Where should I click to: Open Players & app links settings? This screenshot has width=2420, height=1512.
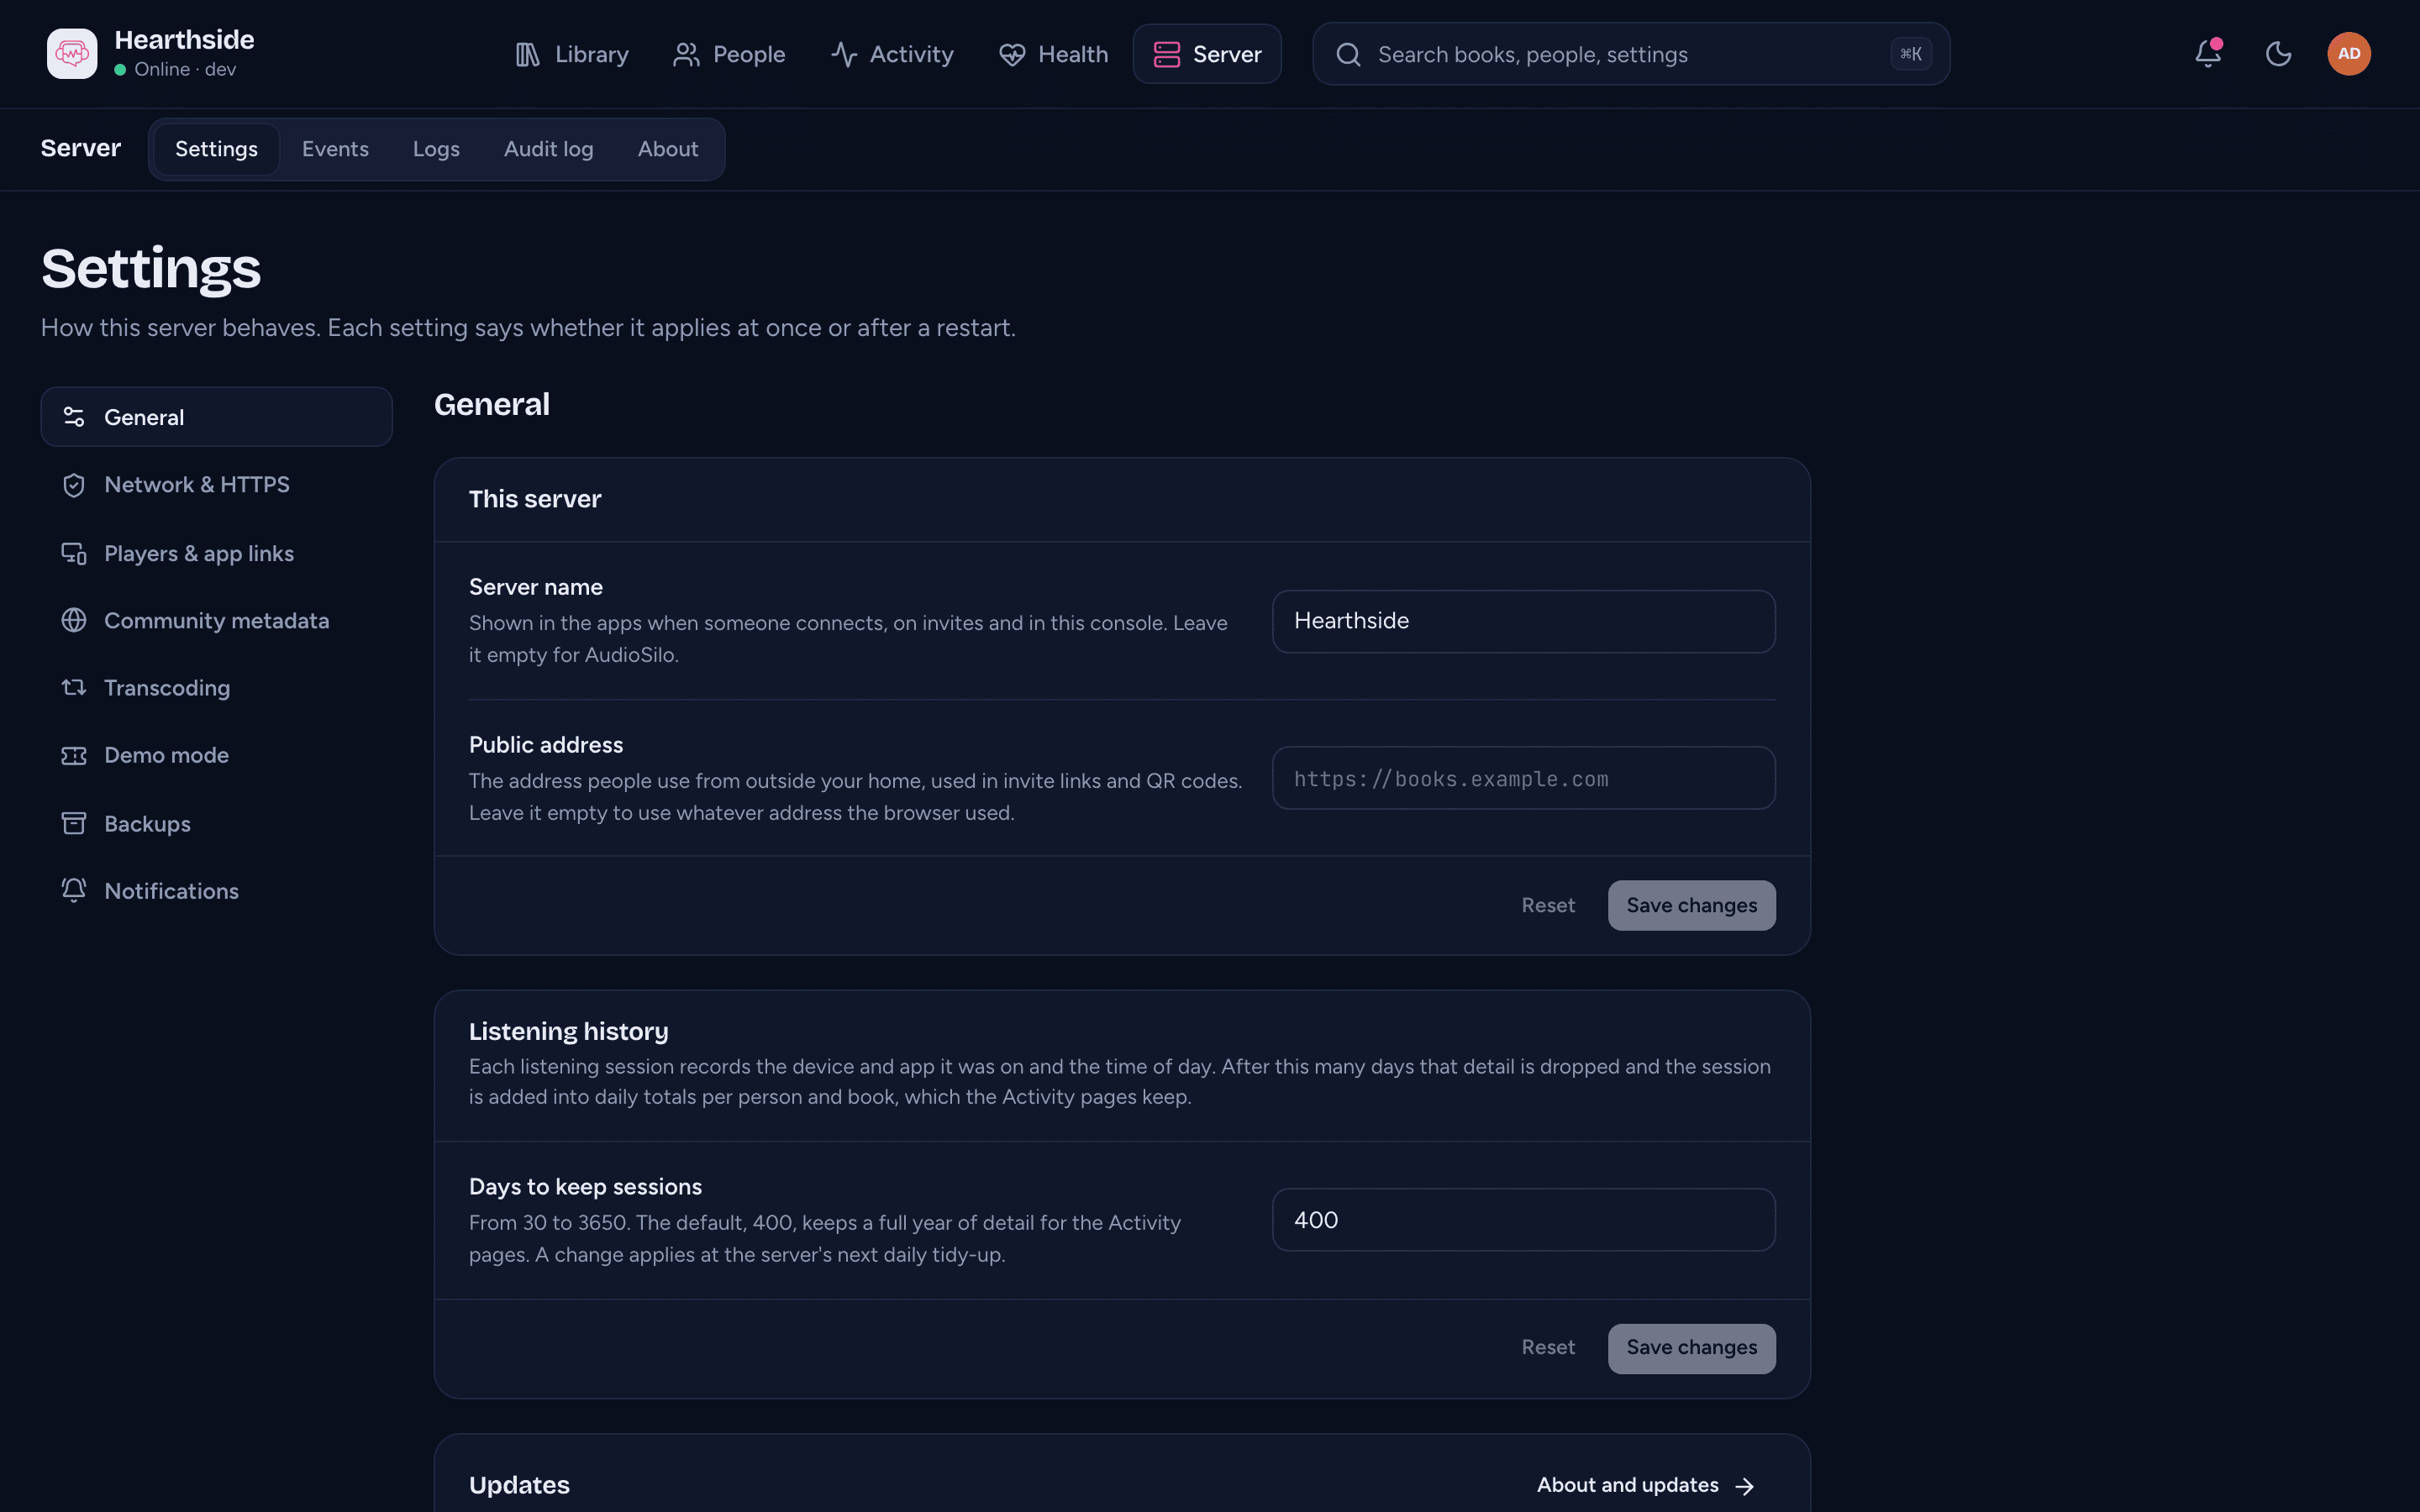click(216, 553)
